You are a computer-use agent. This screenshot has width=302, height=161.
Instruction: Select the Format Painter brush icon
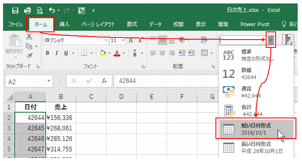tap(29, 56)
